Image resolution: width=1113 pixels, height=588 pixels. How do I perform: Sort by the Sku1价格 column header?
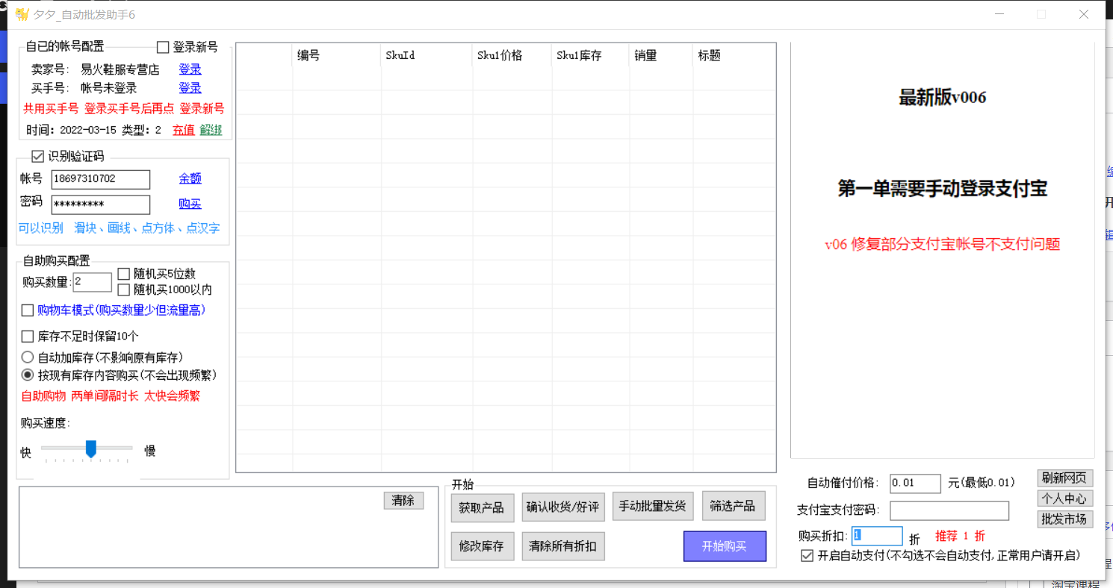(x=500, y=55)
